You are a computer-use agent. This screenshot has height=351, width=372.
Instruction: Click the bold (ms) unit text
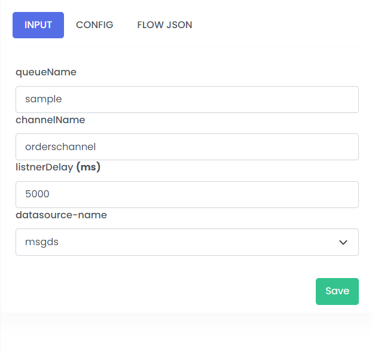pyautogui.click(x=89, y=167)
